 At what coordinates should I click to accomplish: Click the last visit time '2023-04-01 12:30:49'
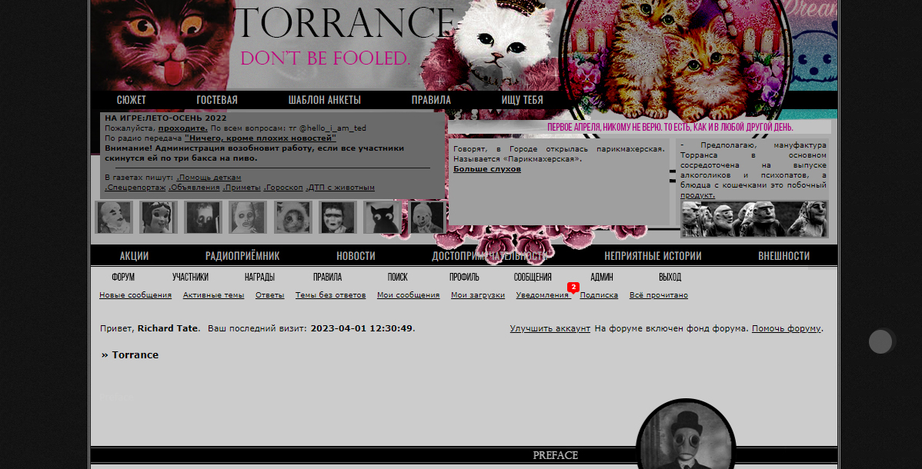(x=362, y=328)
